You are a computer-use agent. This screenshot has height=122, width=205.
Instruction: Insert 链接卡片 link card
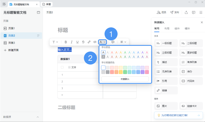click(191, 106)
